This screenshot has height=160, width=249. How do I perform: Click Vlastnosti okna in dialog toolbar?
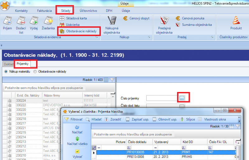click(212, 119)
